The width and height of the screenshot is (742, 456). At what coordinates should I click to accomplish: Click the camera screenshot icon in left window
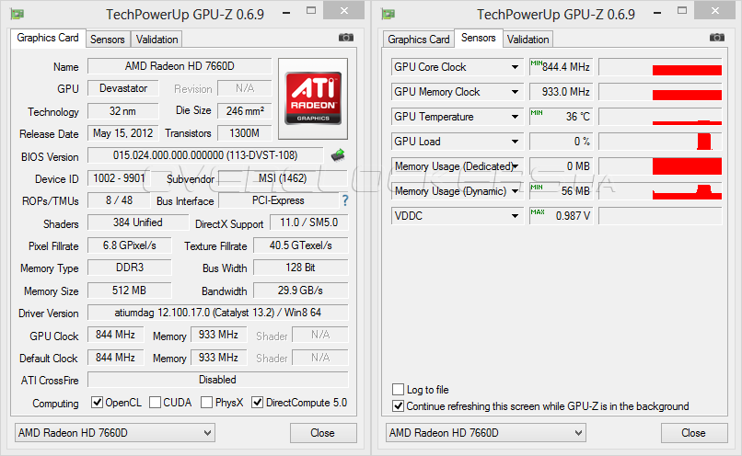tap(345, 38)
